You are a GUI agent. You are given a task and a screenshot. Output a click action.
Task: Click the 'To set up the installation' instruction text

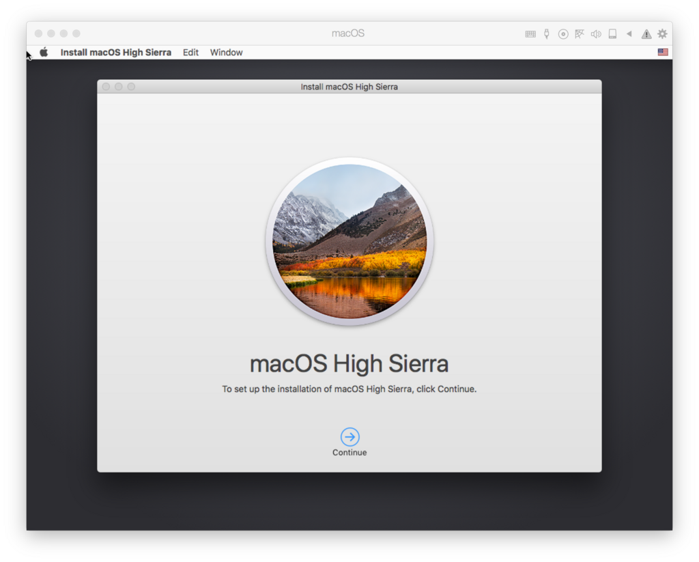349,389
